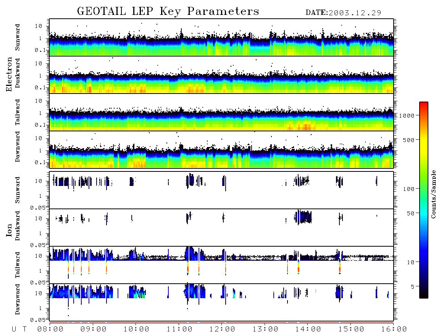The height and width of the screenshot is (336, 436).
Task: Click the "15:00" time tick label
Action: point(351,329)
